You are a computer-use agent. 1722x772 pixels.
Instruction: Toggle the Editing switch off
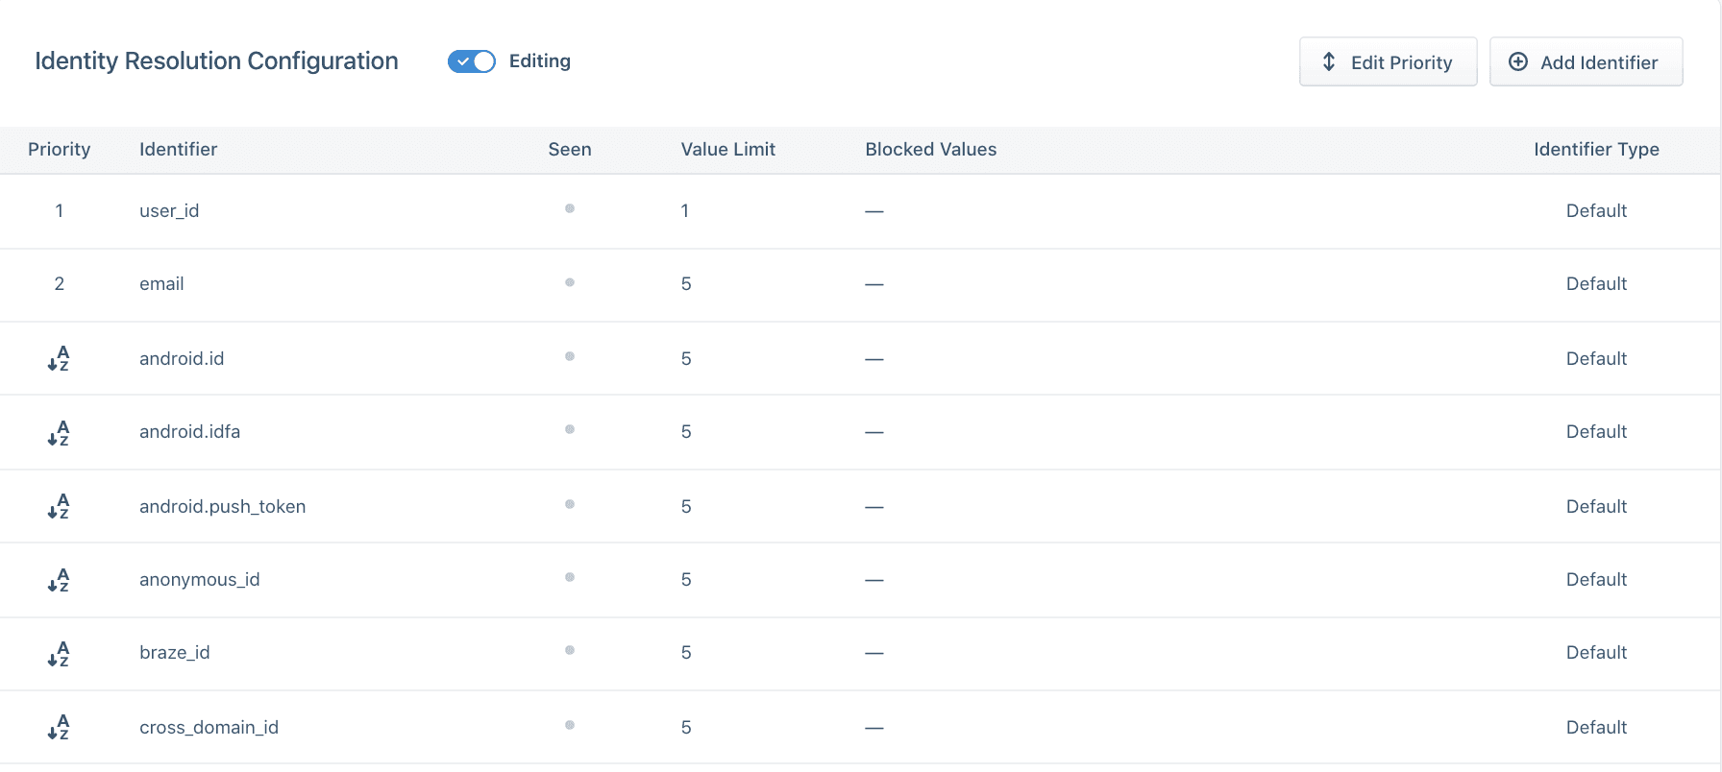471,61
